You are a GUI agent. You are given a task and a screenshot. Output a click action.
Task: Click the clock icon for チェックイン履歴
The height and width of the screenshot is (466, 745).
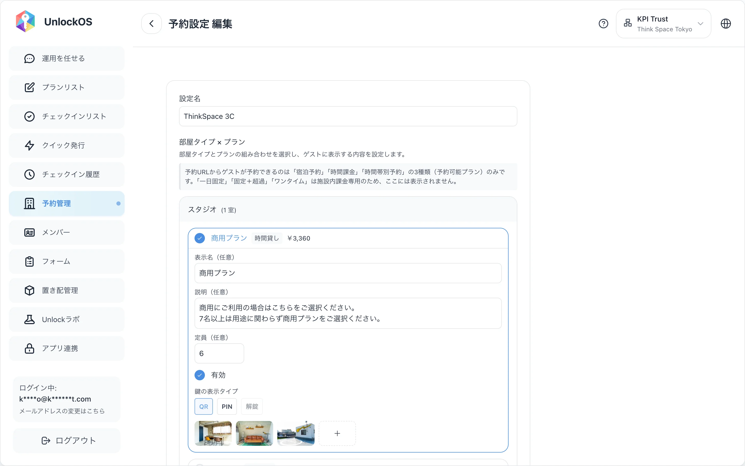(x=29, y=174)
